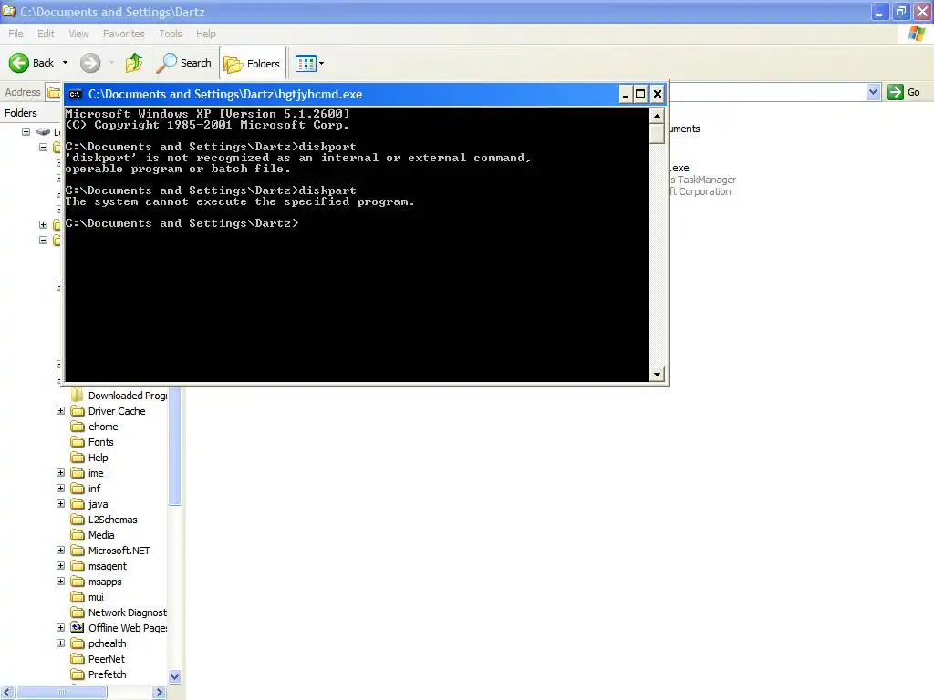
Task: Click the java folder icon
Action: pos(78,503)
